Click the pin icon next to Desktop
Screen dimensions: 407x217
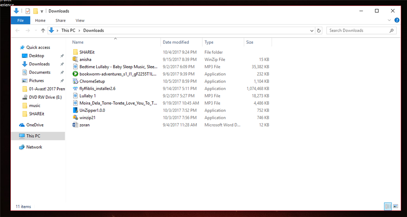tap(62, 56)
